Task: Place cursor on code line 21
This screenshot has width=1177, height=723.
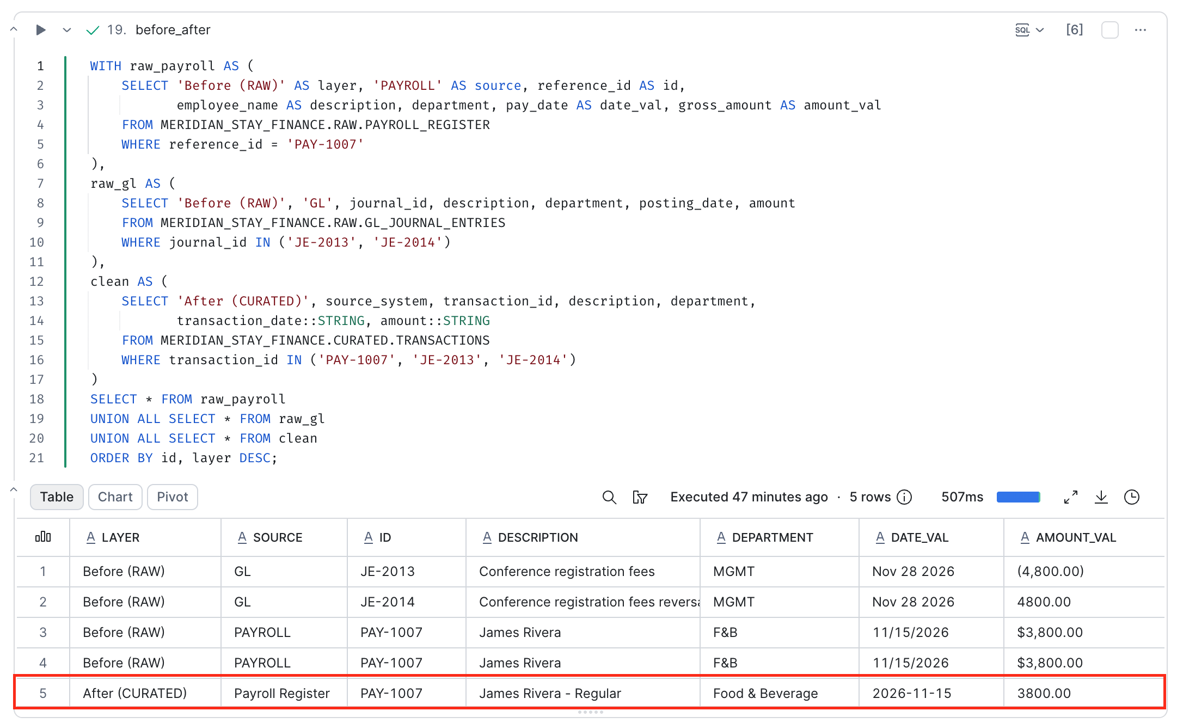Action: pyautogui.click(x=183, y=458)
